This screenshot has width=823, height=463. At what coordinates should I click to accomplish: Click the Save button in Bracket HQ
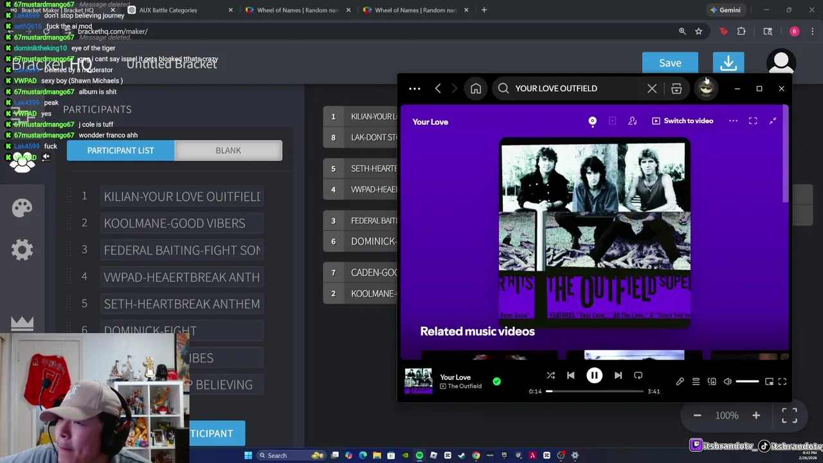670,63
